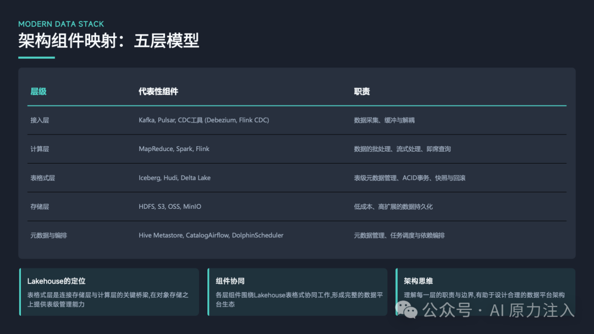The width and height of the screenshot is (594, 334).
Task: Select the '表格式层' row label
Action: click(43, 178)
